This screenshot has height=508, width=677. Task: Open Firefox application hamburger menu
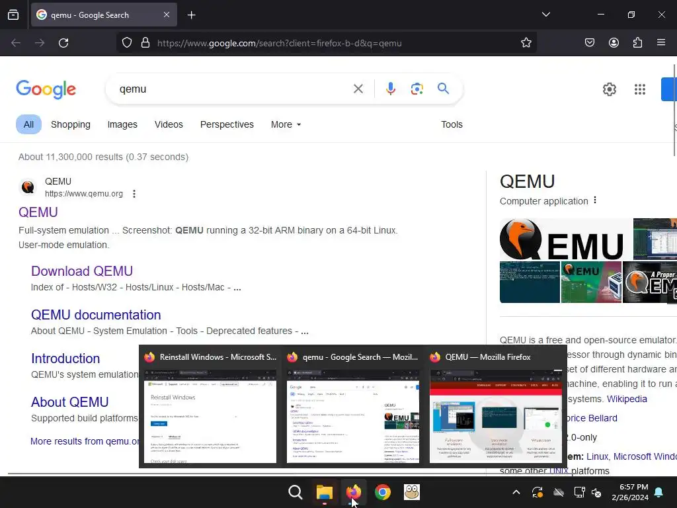click(661, 43)
